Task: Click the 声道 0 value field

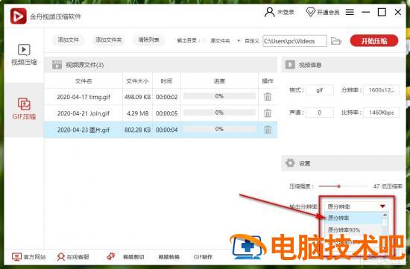Action: [x=319, y=113]
